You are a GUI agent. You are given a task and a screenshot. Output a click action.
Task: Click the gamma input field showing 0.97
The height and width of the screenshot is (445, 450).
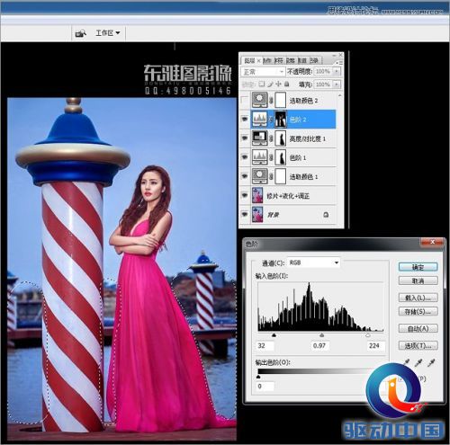[x=320, y=345]
